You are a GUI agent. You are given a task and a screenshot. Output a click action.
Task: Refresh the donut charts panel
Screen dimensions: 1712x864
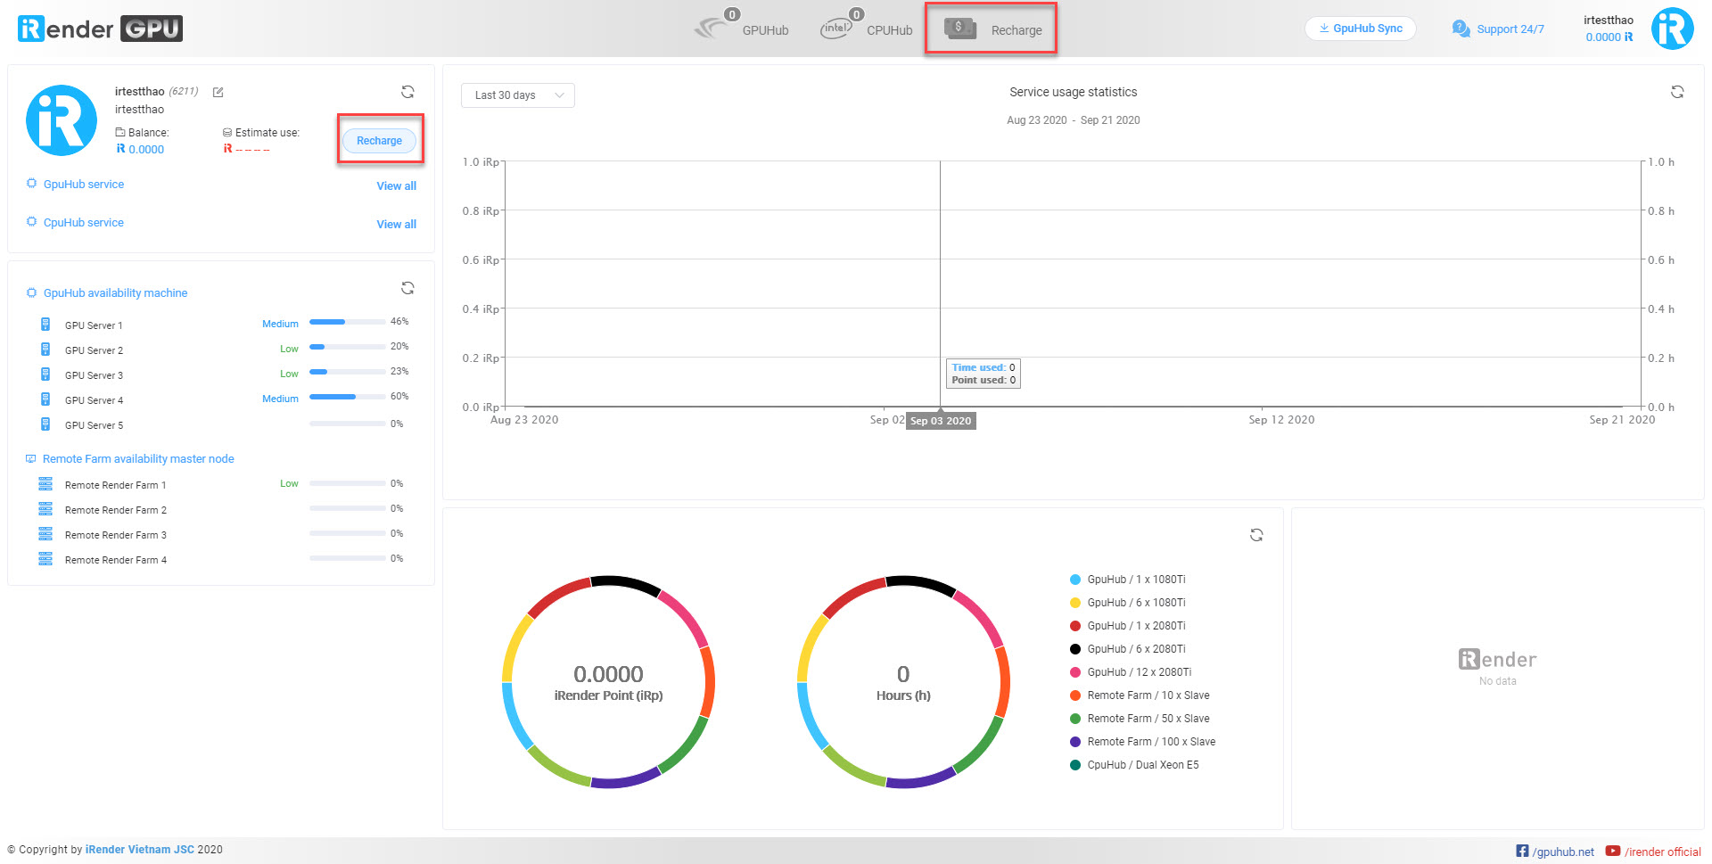pyautogui.click(x=1255, y=535)
